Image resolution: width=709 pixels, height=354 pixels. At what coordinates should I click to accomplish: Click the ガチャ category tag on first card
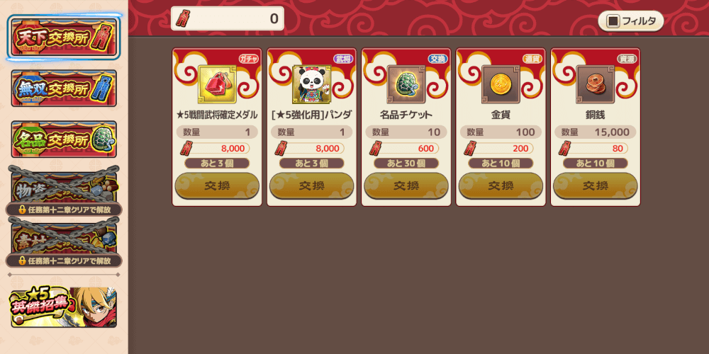pyautogui.click(x=248, y=59)
